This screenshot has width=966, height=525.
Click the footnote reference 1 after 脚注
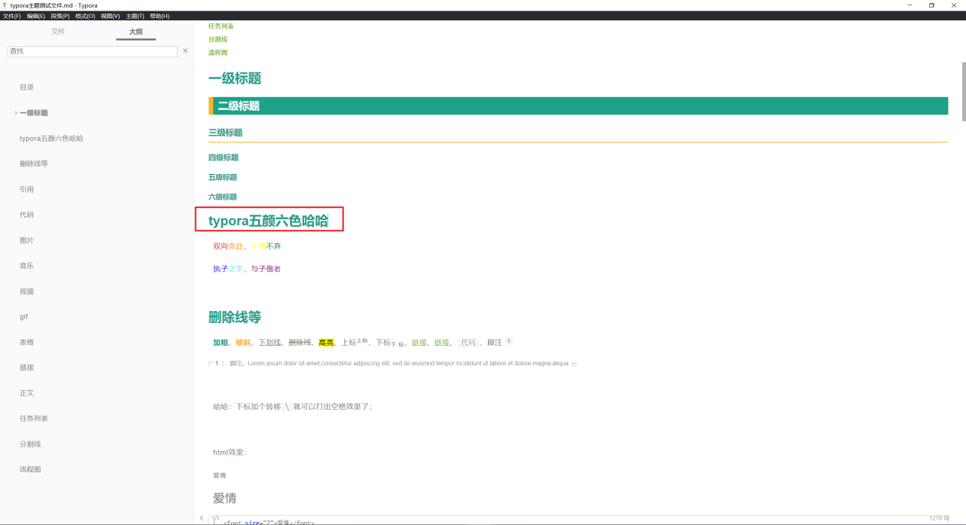tap(509, 341)
